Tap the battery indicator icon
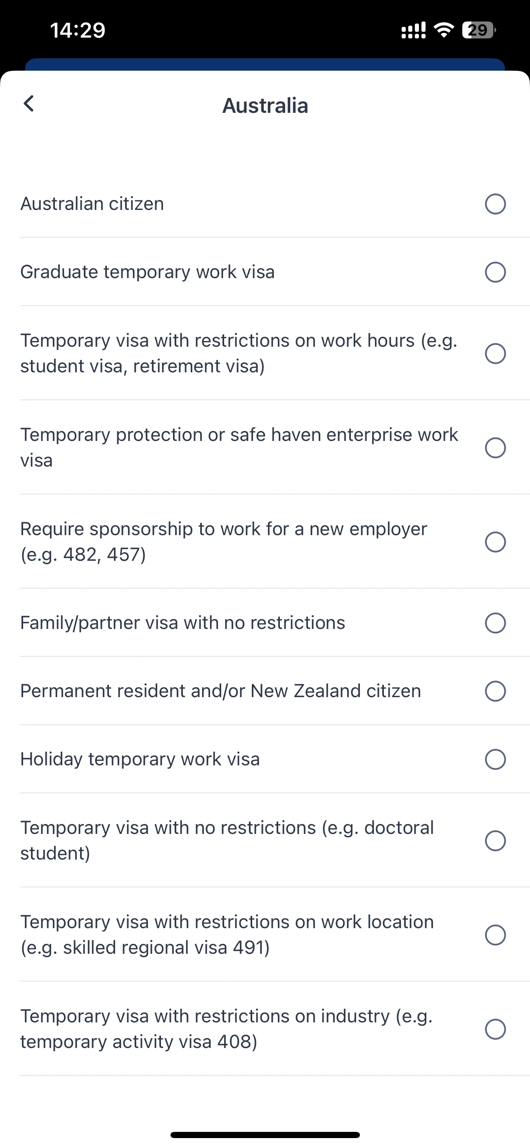The height and width of the screenshot is (1148, 530). [479, 30]
